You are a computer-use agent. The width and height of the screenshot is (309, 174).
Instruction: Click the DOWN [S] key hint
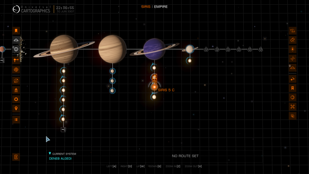pos(155,166)
